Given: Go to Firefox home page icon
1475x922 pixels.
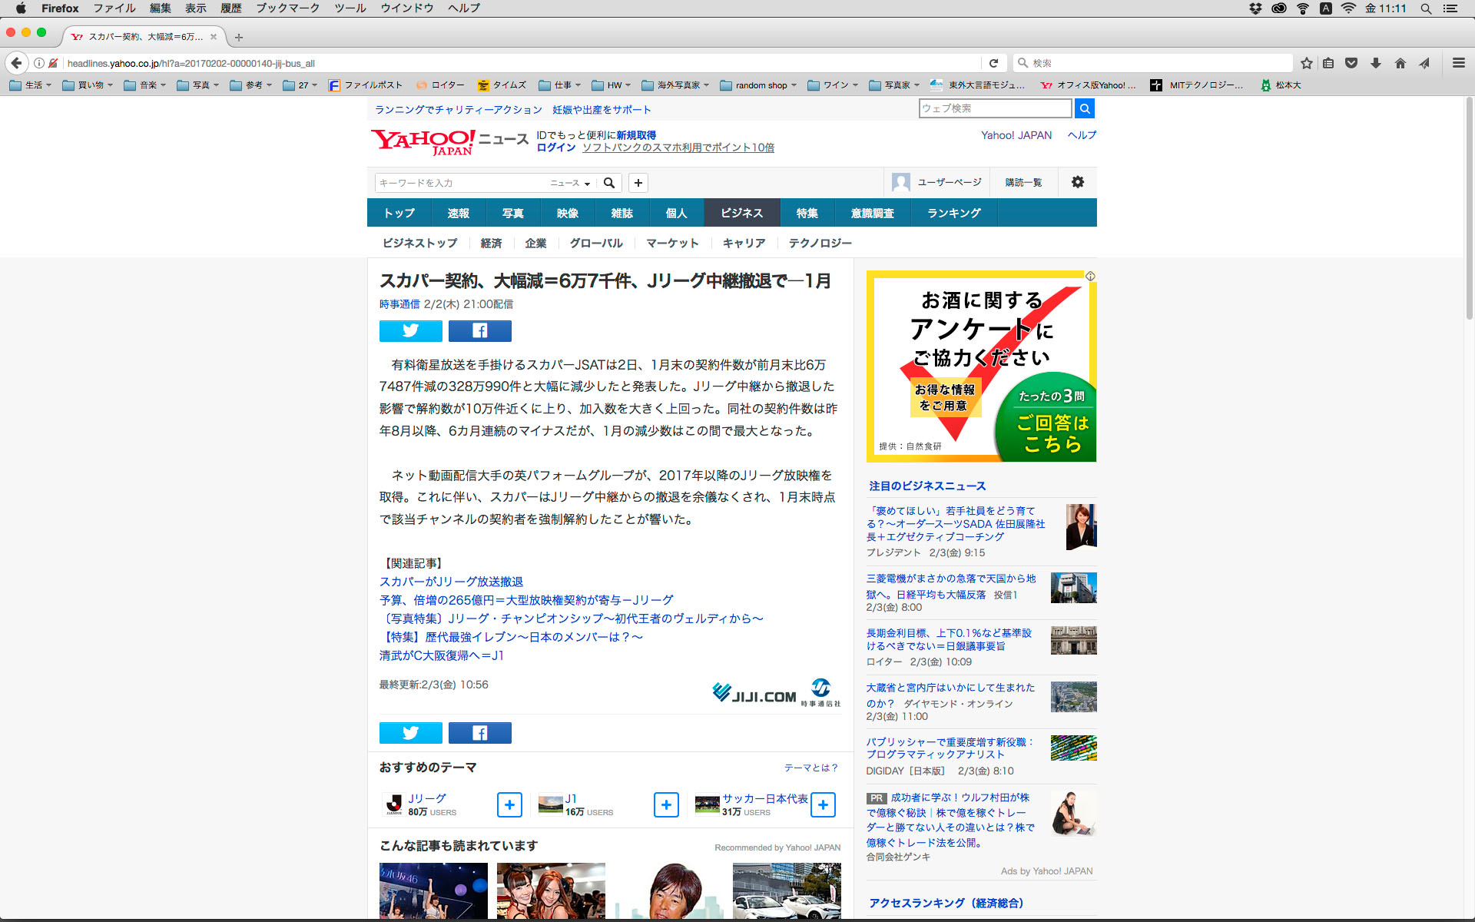Looking at the screenshot, I should click(x=1400, y=63).
